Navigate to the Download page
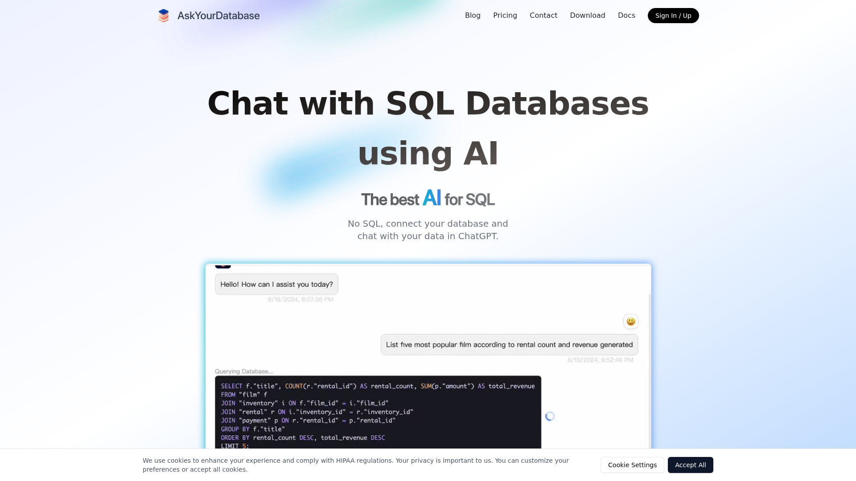This screenshot has height=481, width=856. (x=587, y=16)
